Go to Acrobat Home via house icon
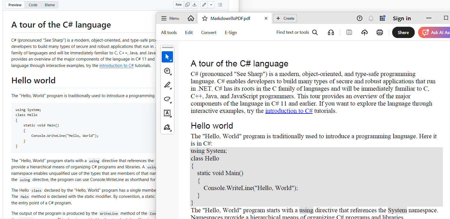 tap(191, 18)
